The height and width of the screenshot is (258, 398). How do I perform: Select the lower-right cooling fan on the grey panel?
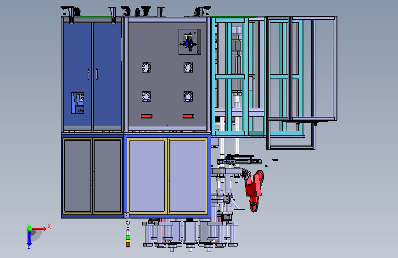tap(188, 96)
